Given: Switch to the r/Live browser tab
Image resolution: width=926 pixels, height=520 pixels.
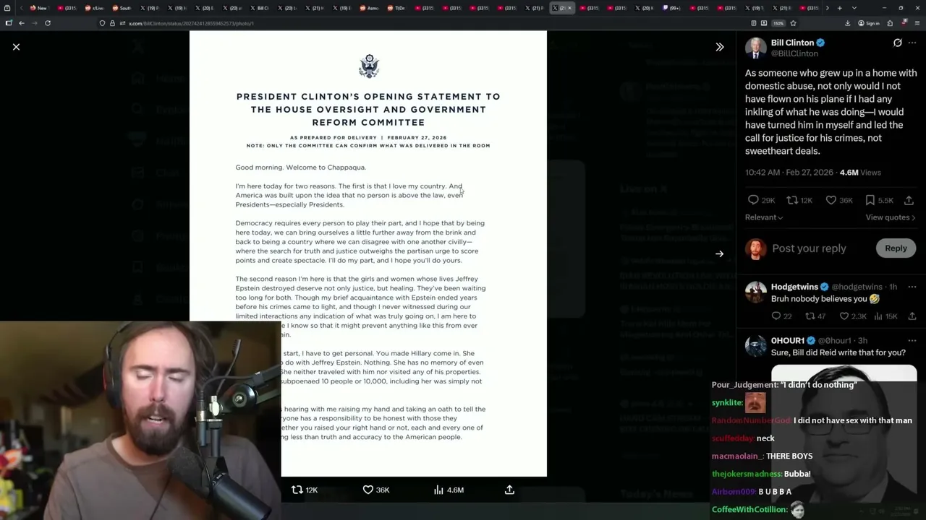Looking at the screenshot, I should (x=95, y=8).
